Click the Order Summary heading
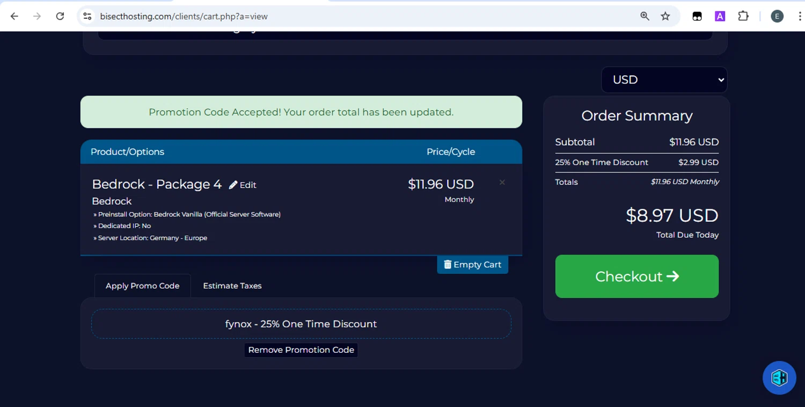The image size is (805, 407). [x=637, y=116]
